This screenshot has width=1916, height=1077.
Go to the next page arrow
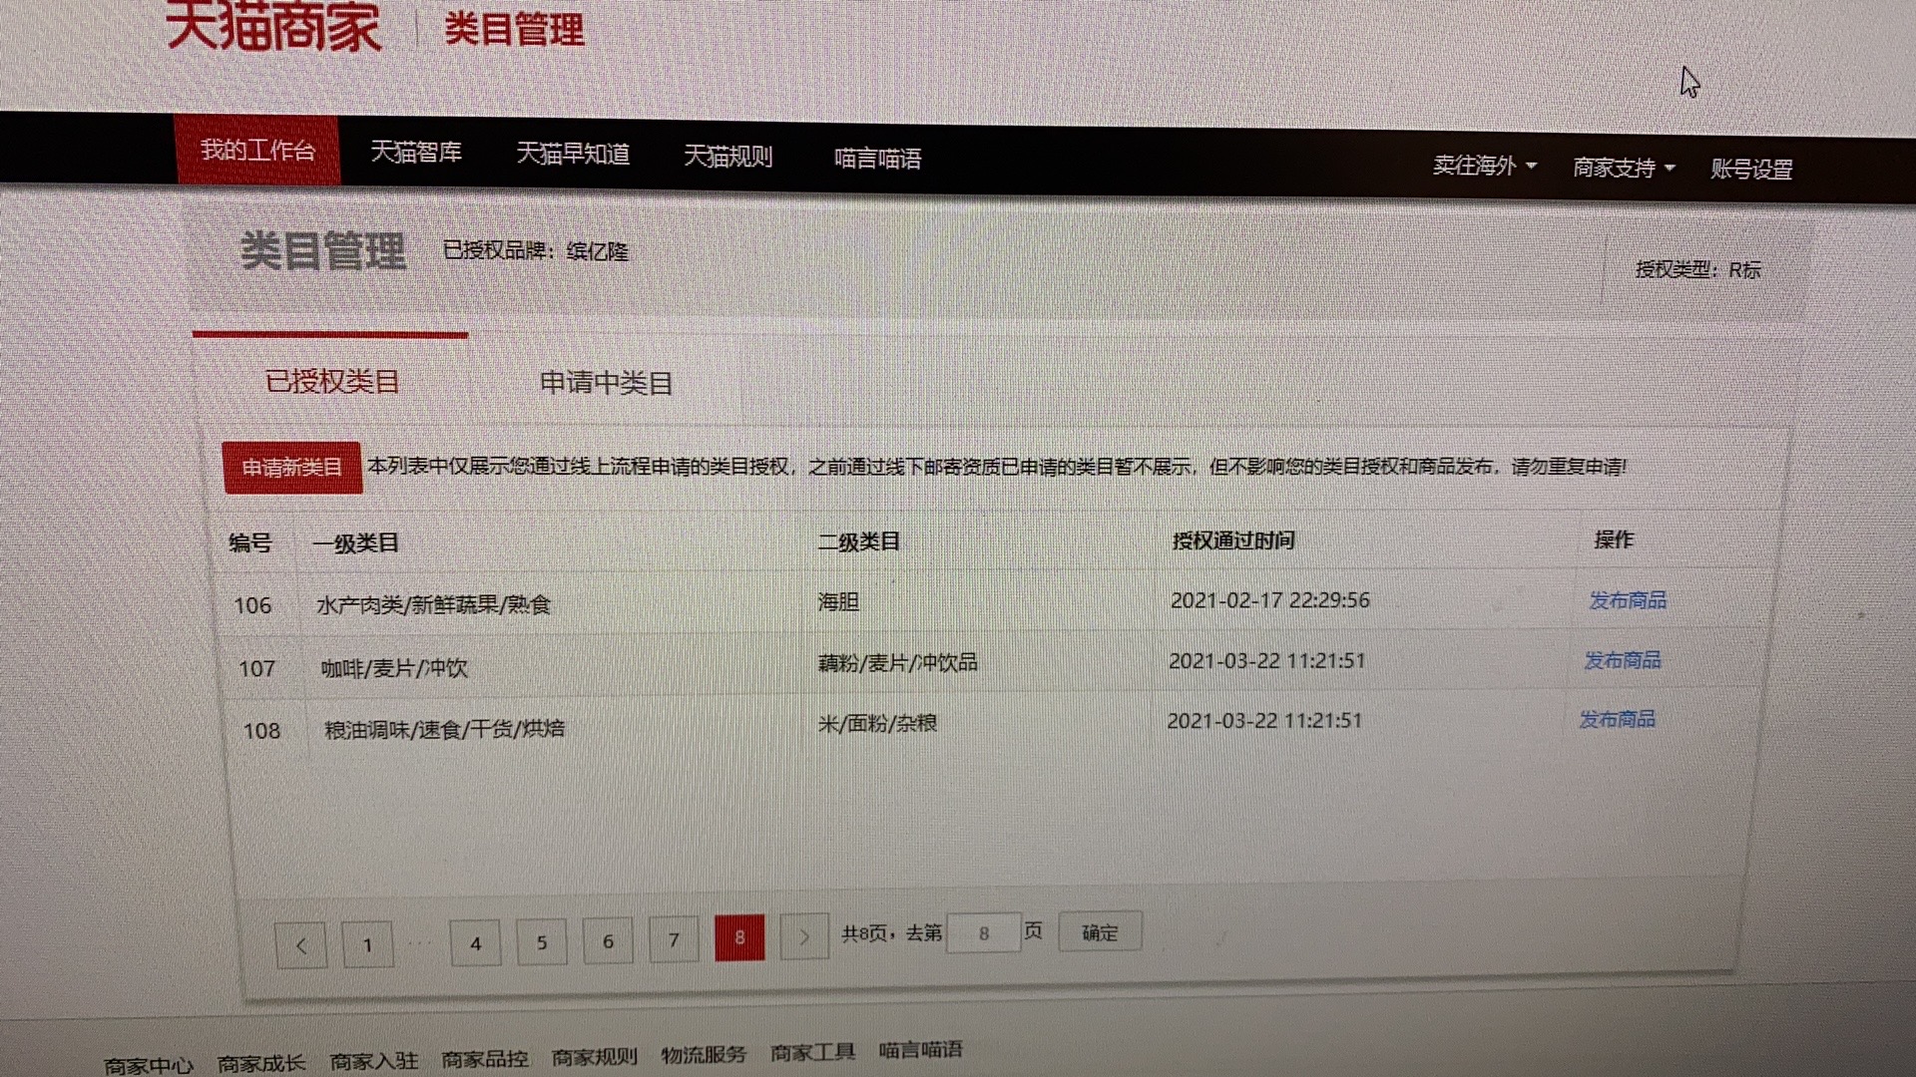click(804, 936)
